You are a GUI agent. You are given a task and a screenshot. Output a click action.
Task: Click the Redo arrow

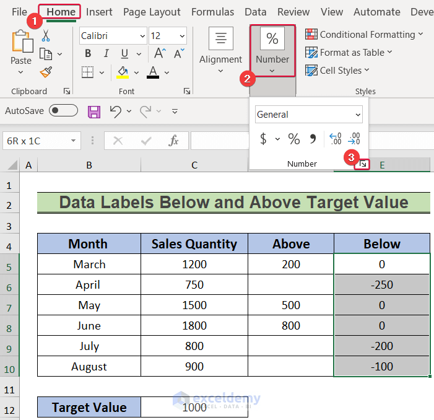pos(145,112)
